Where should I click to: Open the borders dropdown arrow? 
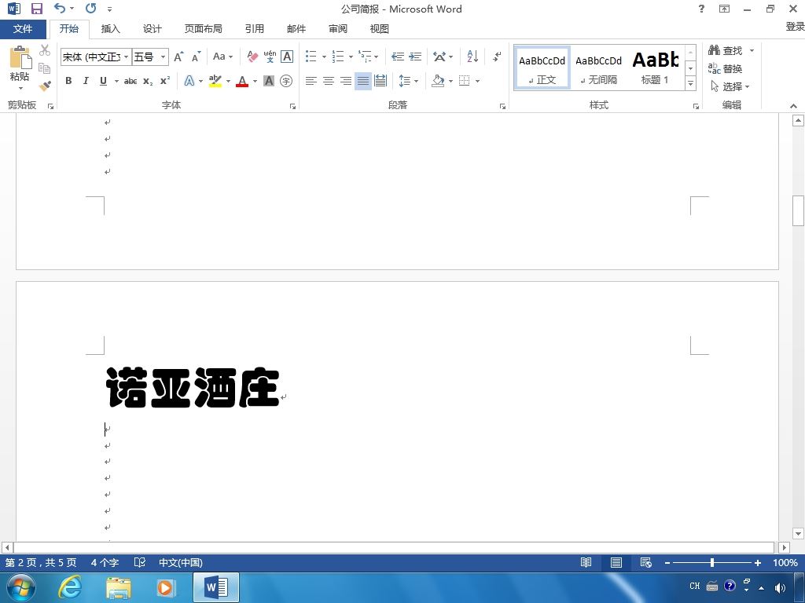pyautogui.click(x=477, y=81)
